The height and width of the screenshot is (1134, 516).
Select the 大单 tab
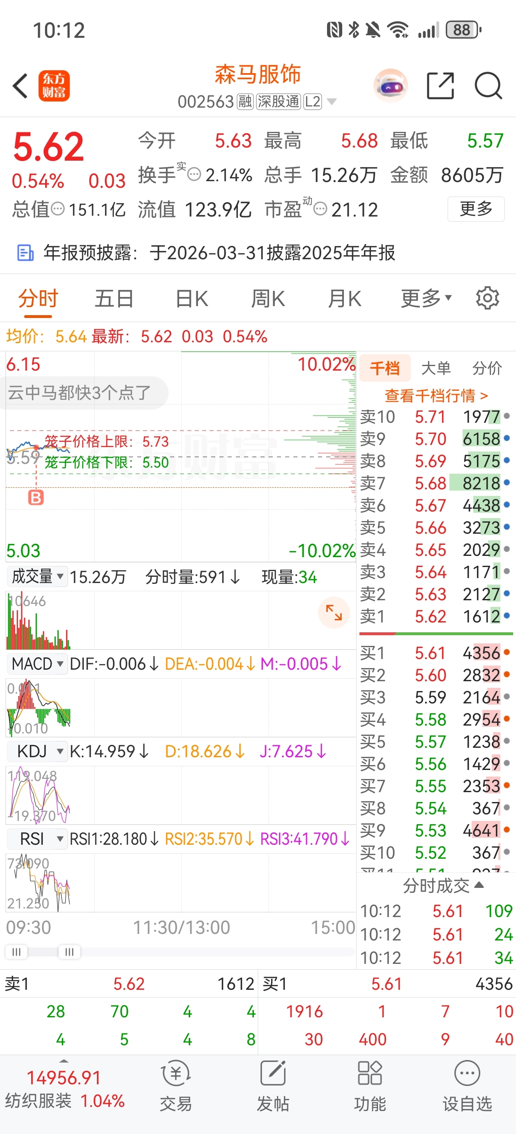tap(436, 368)
